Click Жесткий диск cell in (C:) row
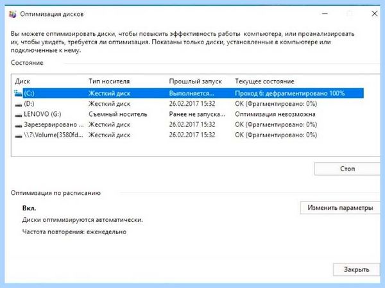This screenshot has height=288, width=385. [109, 93]
